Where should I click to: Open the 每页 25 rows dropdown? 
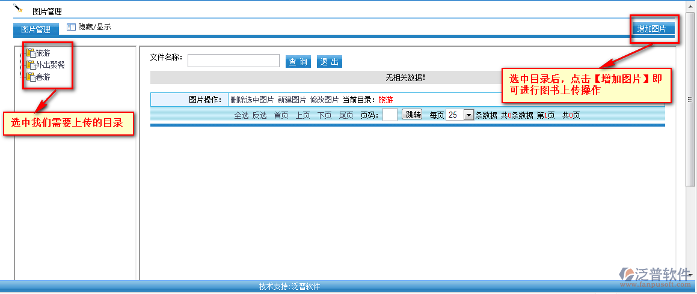(468, 115)
